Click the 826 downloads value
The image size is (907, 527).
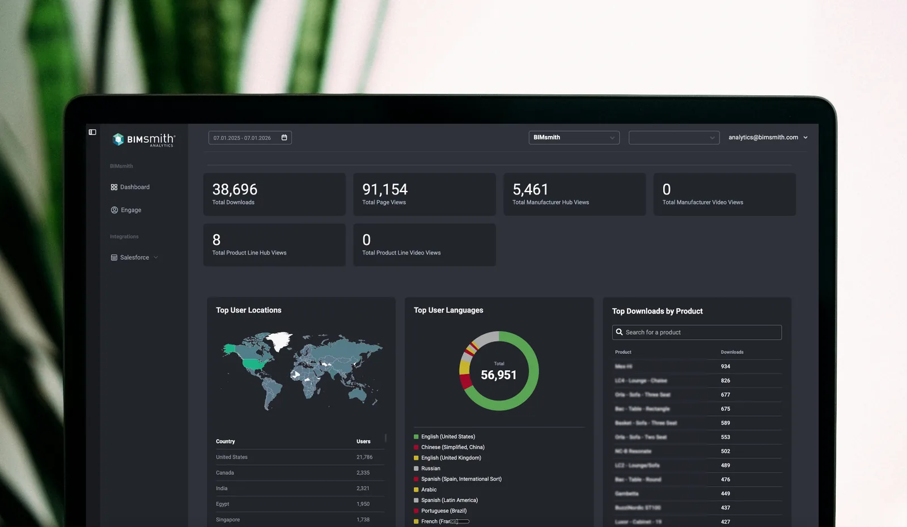(726, 381)
